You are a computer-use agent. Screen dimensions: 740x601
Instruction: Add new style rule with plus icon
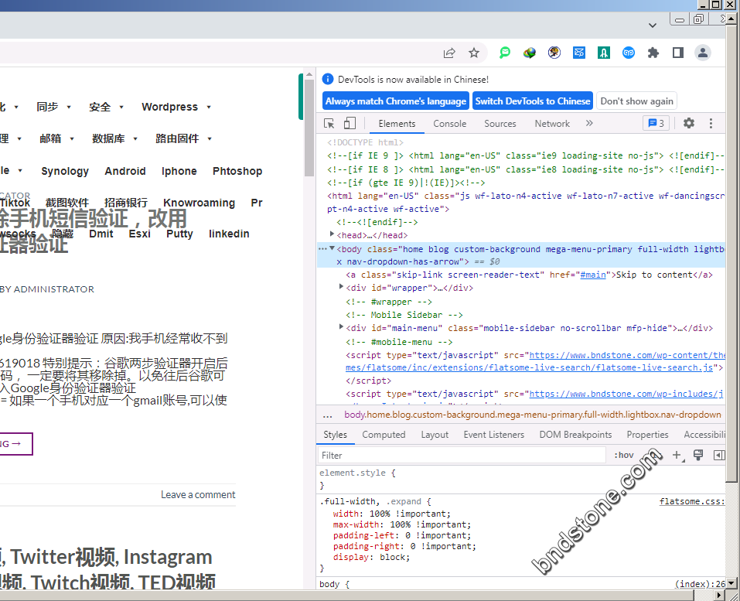(677, 456)
